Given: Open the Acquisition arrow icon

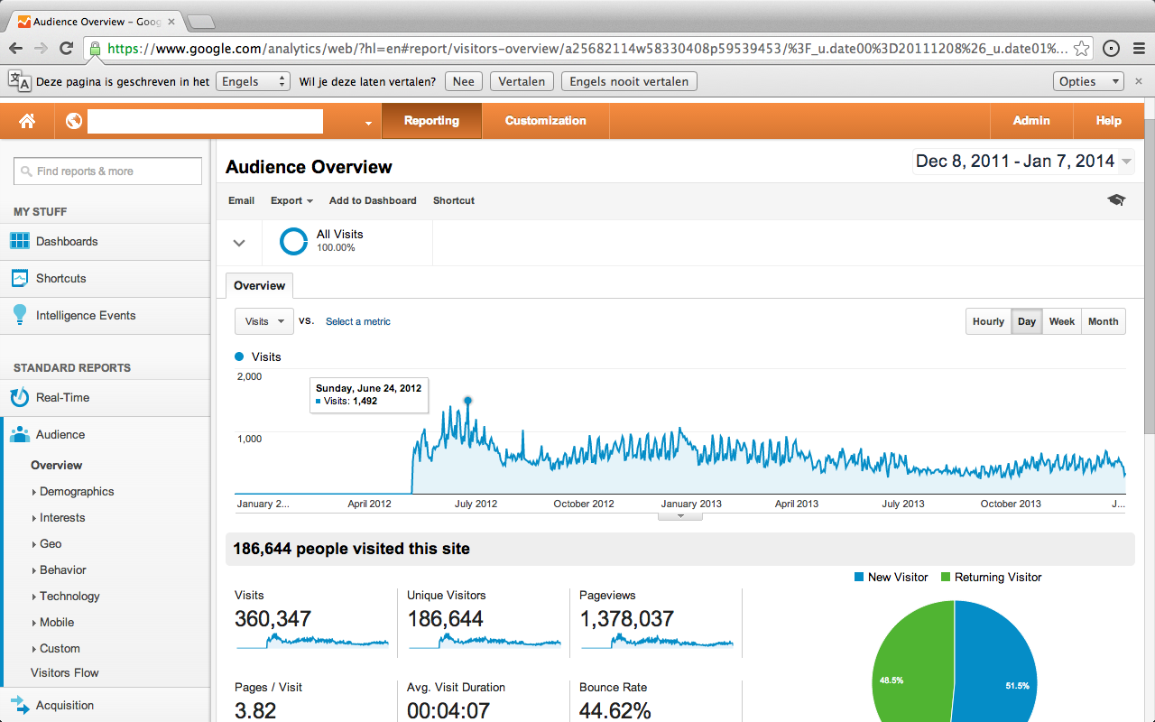Looking at the screenshot, I should [x=19, y=705].
